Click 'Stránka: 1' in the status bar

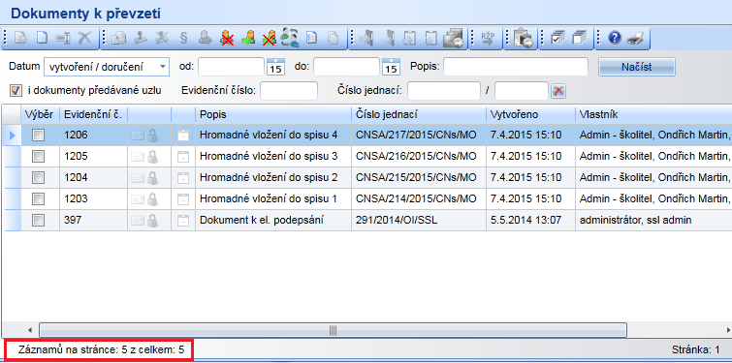point(696,349)
